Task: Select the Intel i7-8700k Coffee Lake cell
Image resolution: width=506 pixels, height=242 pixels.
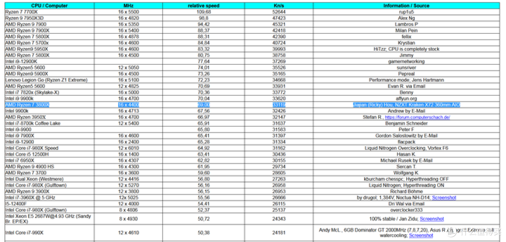Action: click(49, 123)
